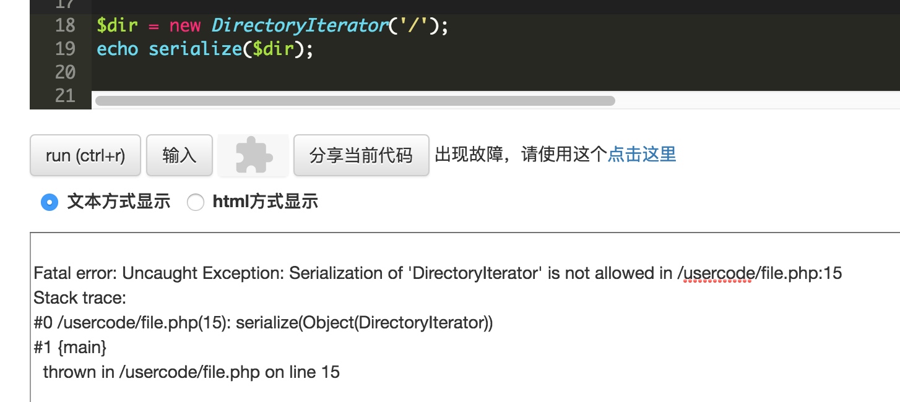This screenshot has width=900, height=402.
Task: Click the 'thrown in' output line
Action: [186, 372]
